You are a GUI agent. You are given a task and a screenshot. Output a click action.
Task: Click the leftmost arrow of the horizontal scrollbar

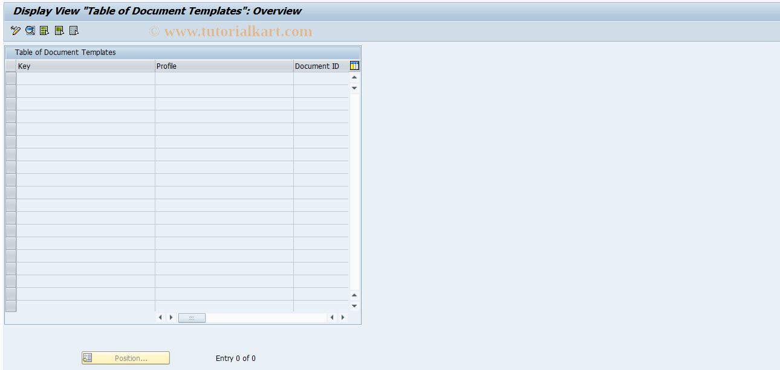point(160,317)
